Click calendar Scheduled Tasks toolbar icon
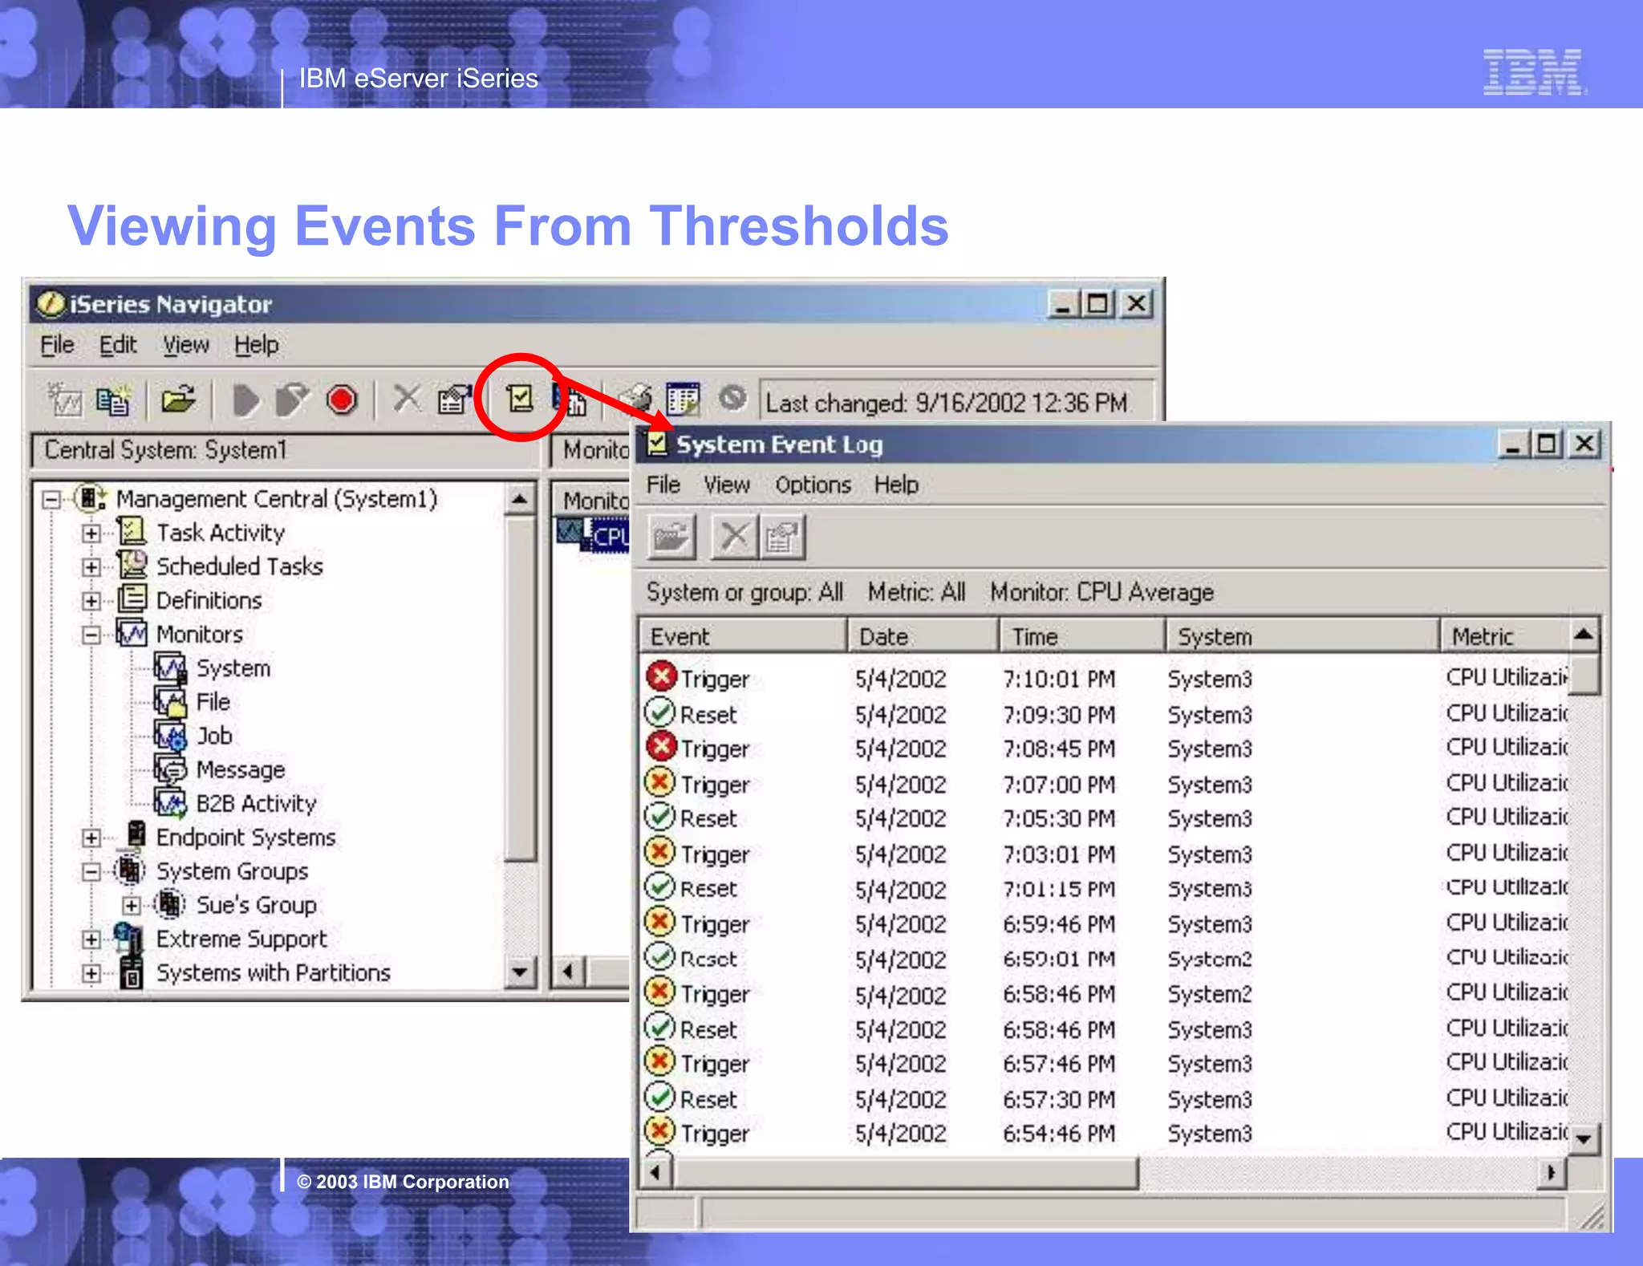Screen dimensions: 1643x1266 click(x=682, y=398)
